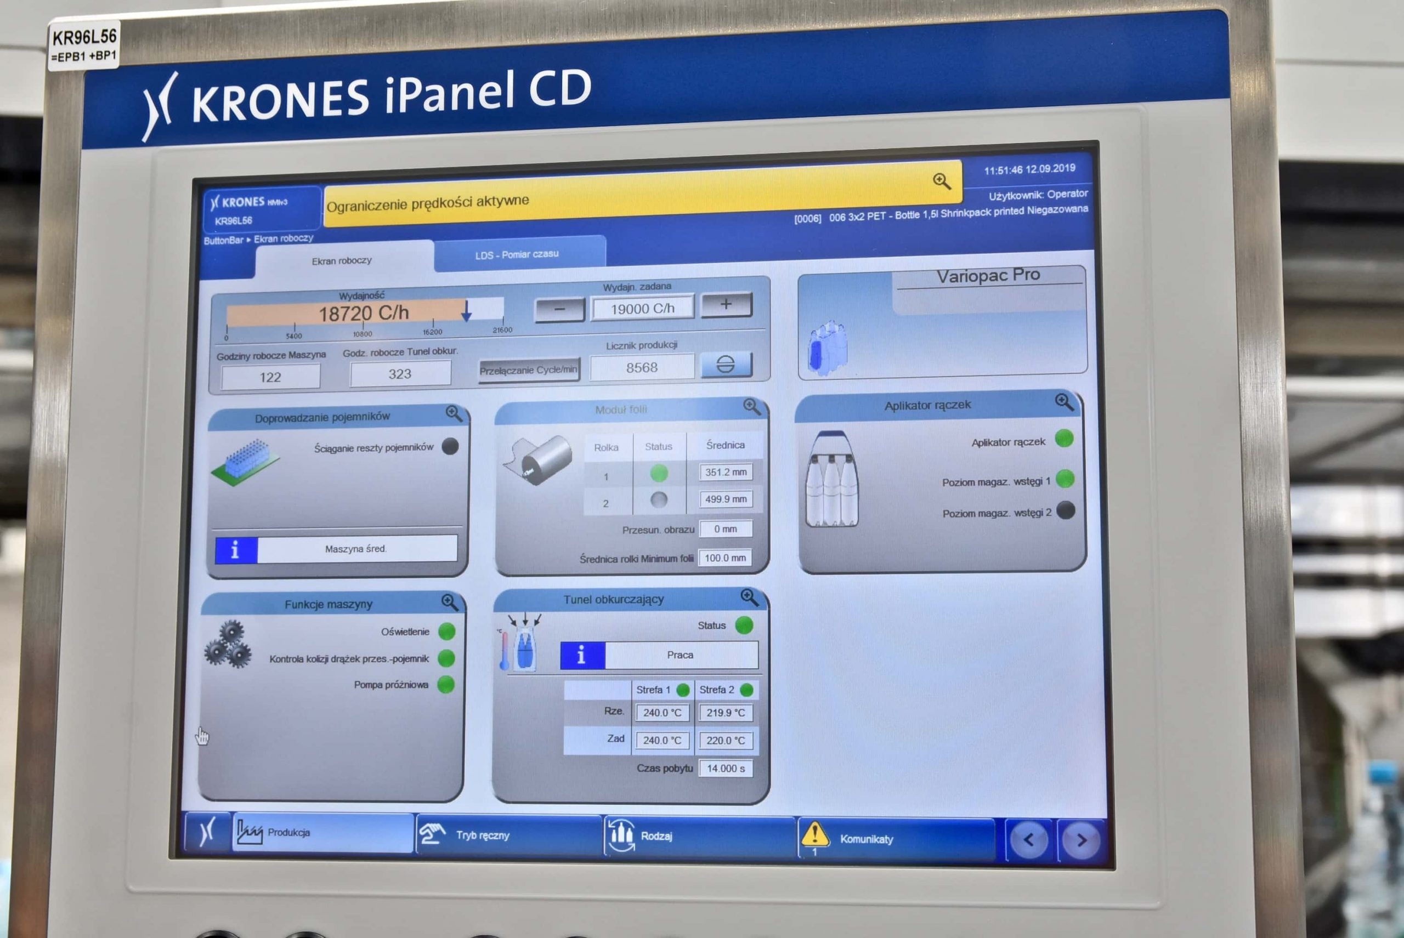Click the gears icon in Funkcje maszyny

[228, 644]
